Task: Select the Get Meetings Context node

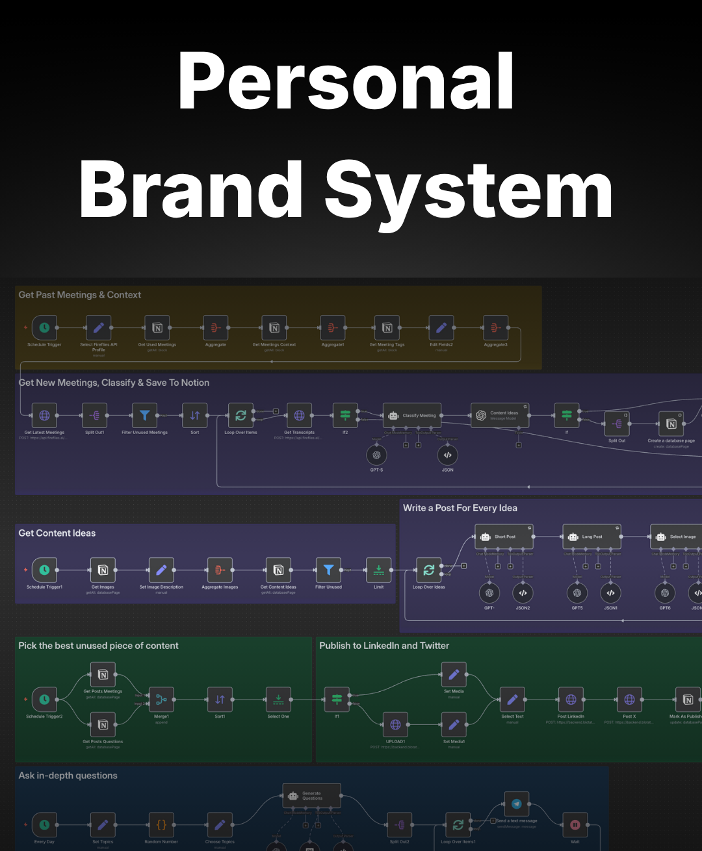Action: (274, 327)
